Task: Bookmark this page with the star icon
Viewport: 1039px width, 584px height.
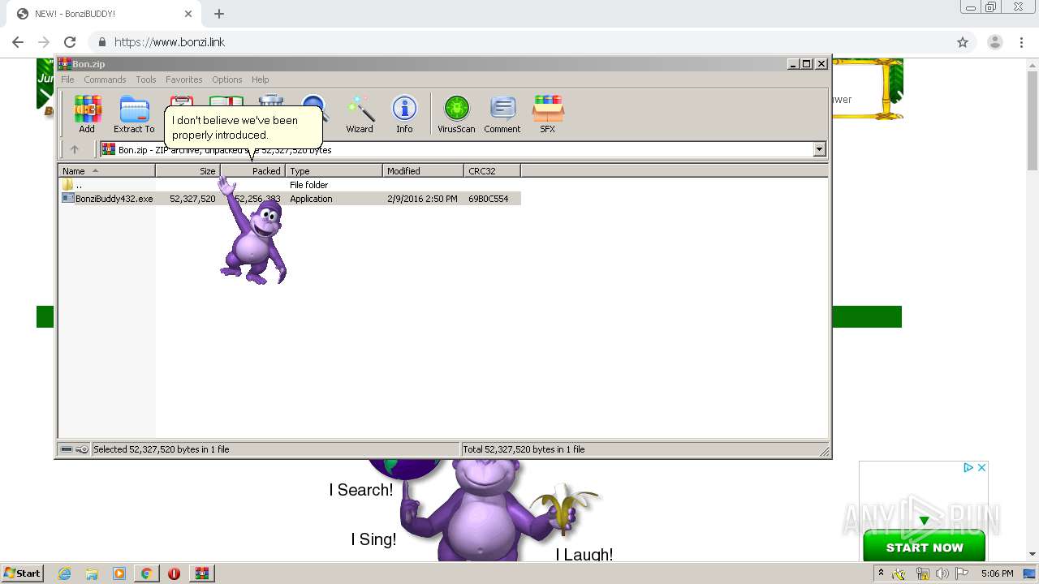Action: (x=963, y=42)
